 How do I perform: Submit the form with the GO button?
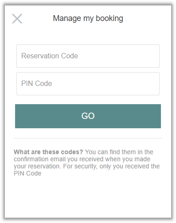point(88,116)
